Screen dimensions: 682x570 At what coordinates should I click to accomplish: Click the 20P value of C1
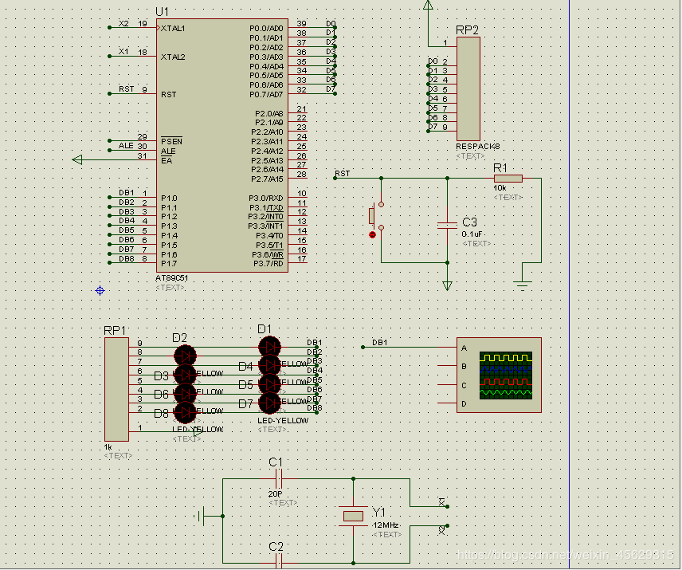[x=275, y=493]
